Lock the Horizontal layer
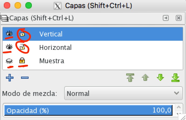The height and width of the screenshot is (120, 186). pos(22,48)
